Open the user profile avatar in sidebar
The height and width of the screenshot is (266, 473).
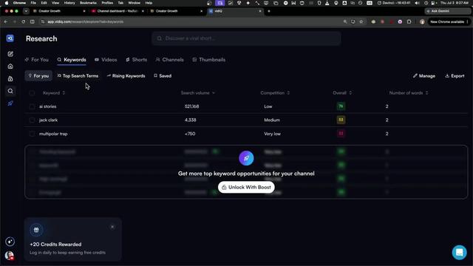(10, 256)
